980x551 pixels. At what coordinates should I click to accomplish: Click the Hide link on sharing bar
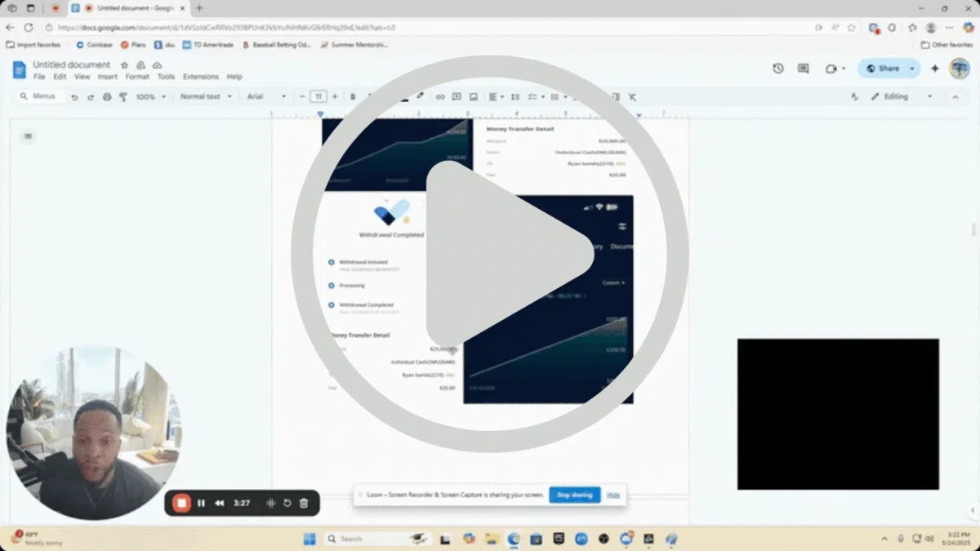tap(612, 495)
